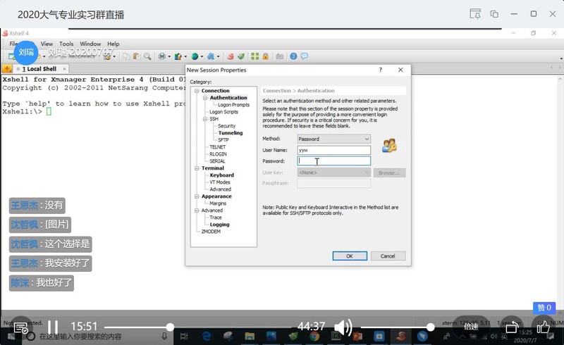Open the 倍速 playback speed option

tap(471, 327)
